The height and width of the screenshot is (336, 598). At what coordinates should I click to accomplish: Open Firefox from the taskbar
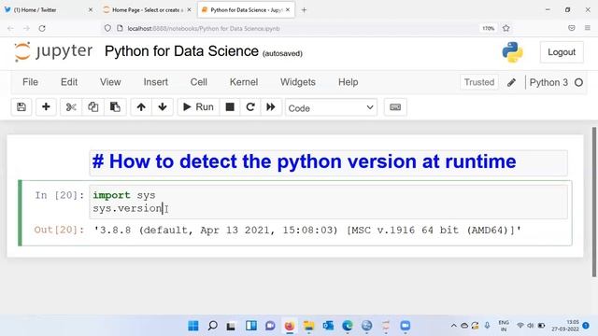[x=290, y=326]
